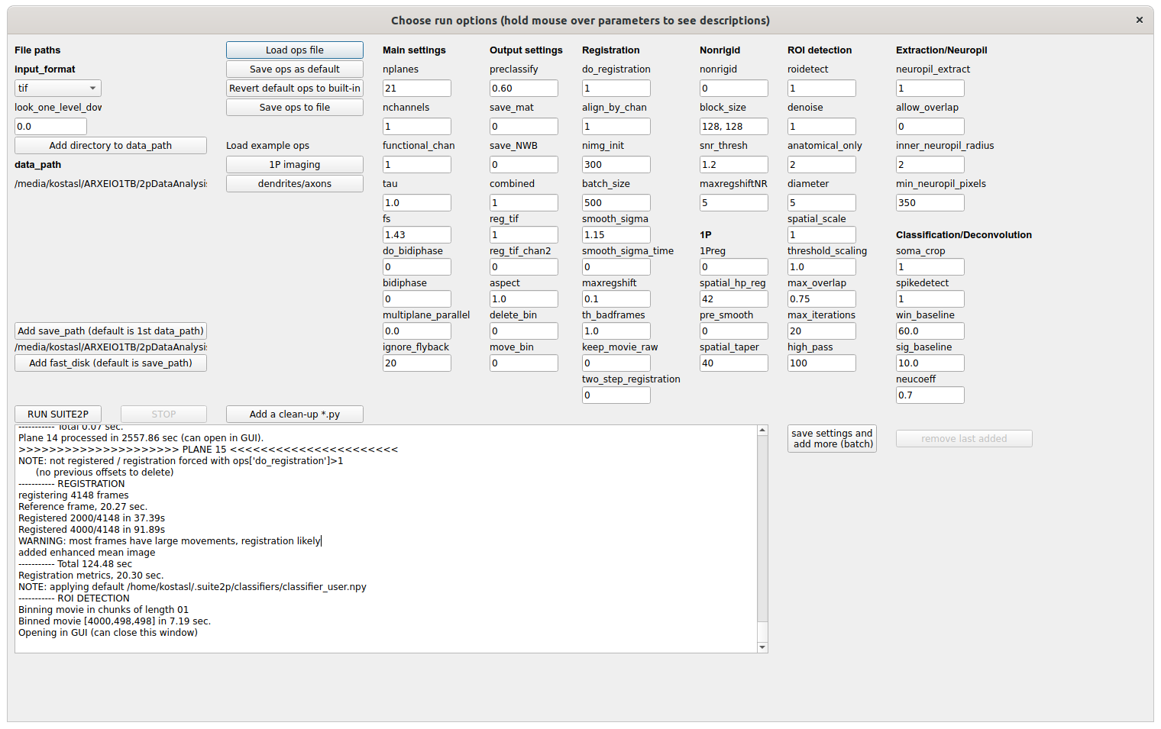This screenshot has width=1161, height=729.
Task: Open the input_format dropdown showing tif
Action: pyautogui.click(x=57, y=88)
